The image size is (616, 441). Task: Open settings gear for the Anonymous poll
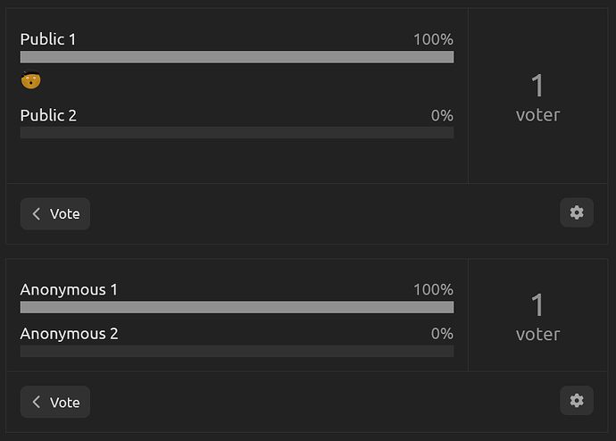(x=577, y=401)
